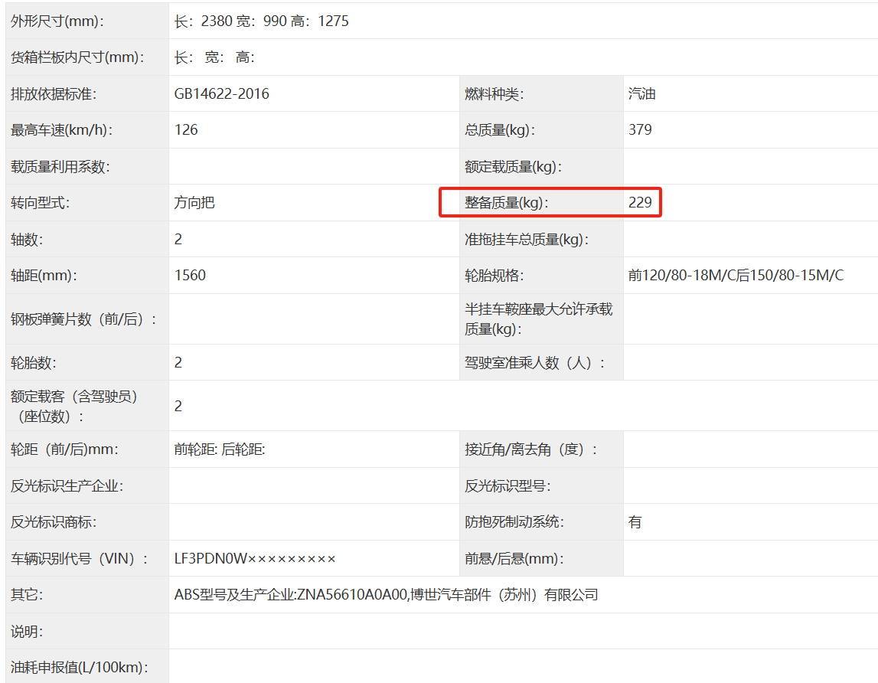Viewport: 878px width, 683px height.
Task: Click the 货箱栏板内尺寸(mm) label
Action: (77, 57)
